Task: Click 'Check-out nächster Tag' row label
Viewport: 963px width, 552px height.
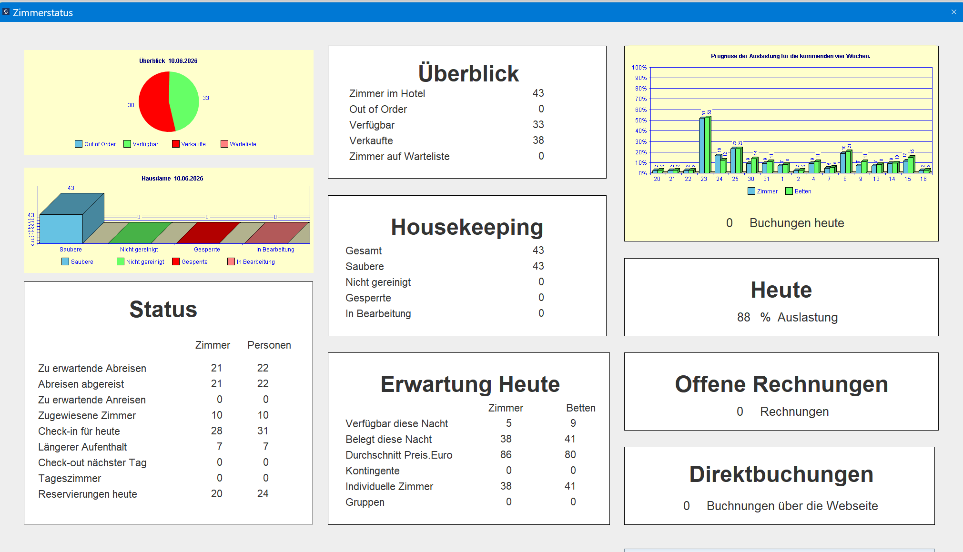Action: (x=92, y=462)
